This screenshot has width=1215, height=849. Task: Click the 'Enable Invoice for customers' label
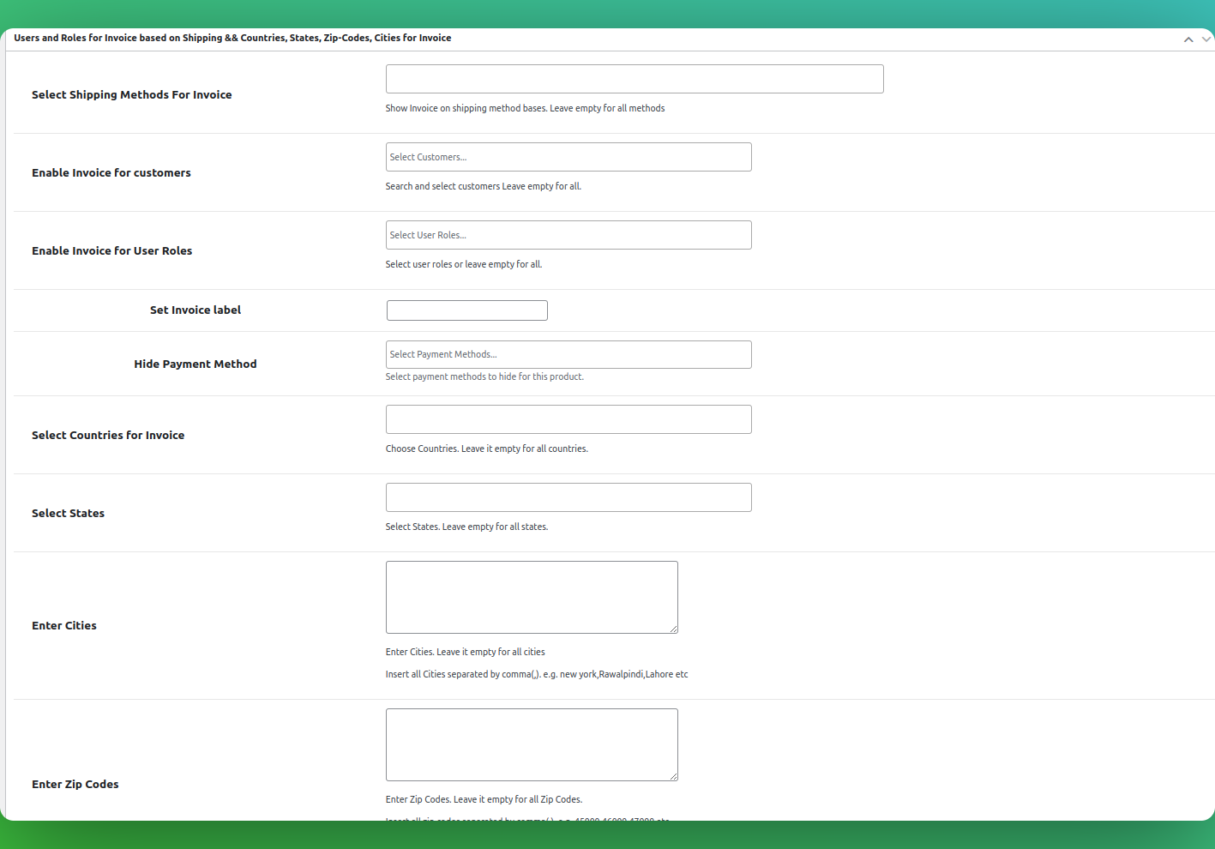[x=111, y=173]
